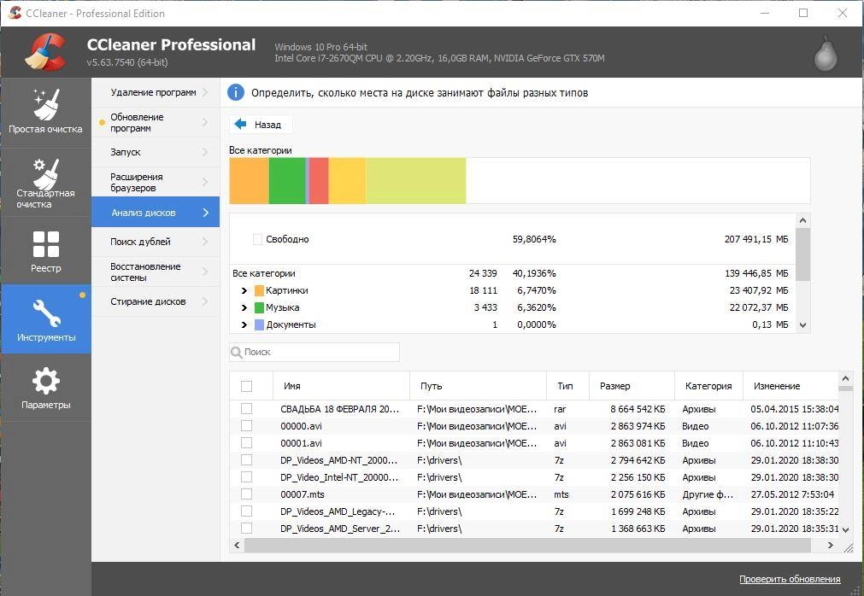Click chevron next to Запуск
This screenshot has height=596, width=864.
coord(205,152)
